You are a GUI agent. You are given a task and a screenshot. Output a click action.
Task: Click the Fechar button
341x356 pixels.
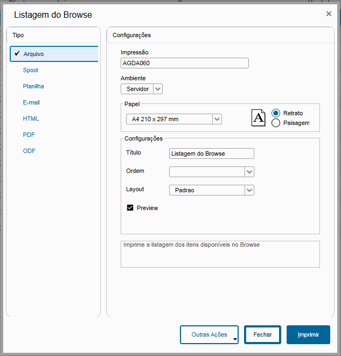click(262, 334)
